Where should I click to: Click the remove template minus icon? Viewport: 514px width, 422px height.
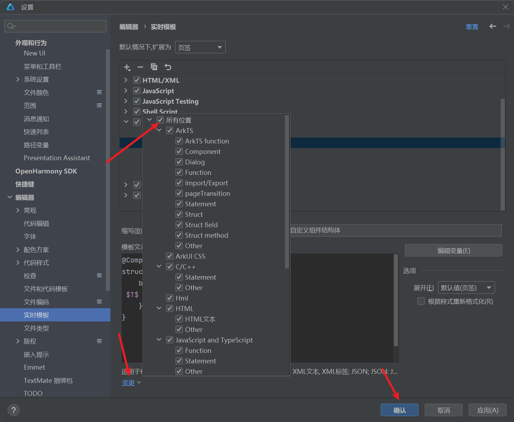click(x=140, y=67)
